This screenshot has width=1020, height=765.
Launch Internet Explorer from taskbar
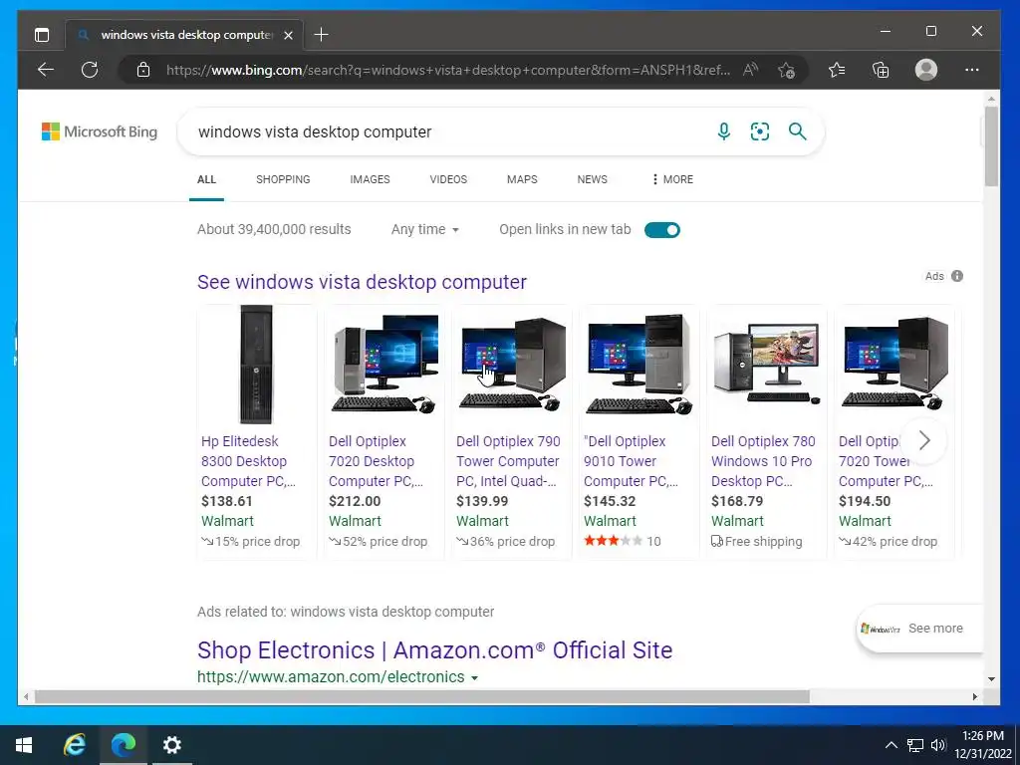(x=74, y=745)
